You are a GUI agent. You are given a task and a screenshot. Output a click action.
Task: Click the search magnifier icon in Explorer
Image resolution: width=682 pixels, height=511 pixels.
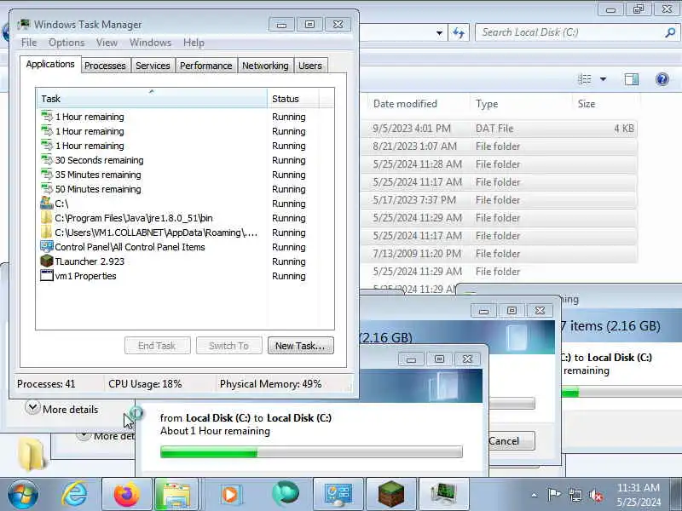tap(670, 32)
